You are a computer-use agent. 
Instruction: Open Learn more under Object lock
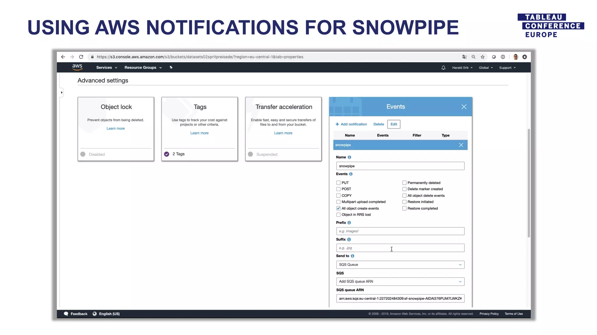[x=115, y=129]
